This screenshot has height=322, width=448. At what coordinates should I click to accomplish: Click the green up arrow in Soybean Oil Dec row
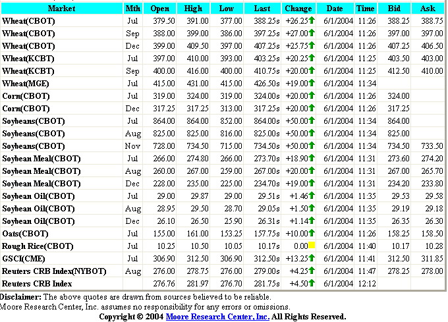[x=312, y=220]
